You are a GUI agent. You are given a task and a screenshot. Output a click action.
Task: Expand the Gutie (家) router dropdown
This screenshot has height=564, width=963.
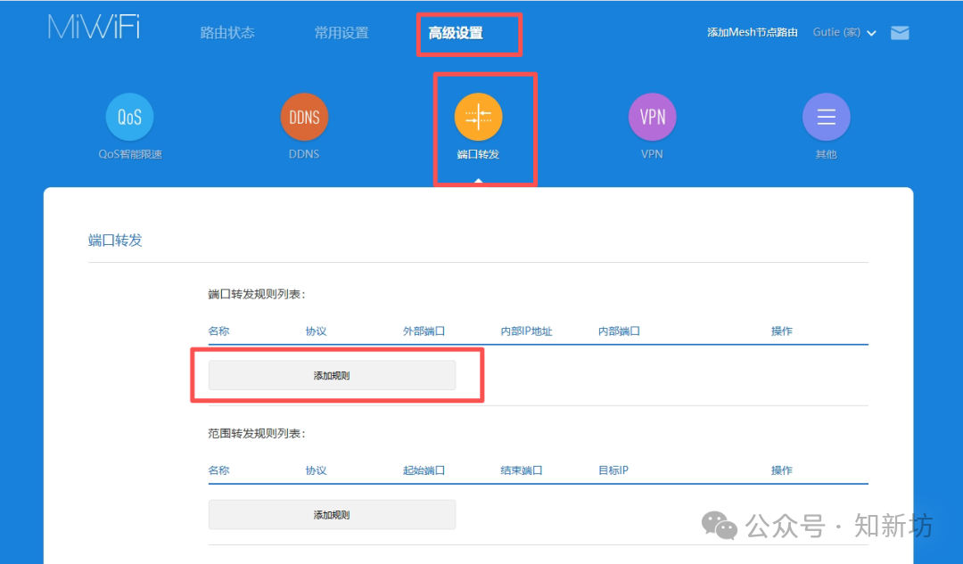point(844,31)
